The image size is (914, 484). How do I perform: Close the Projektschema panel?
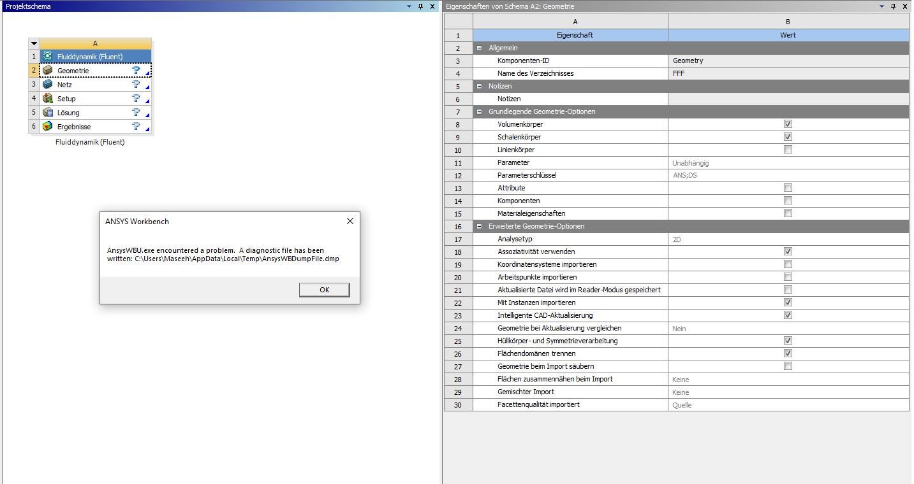(x=432, y=6)
